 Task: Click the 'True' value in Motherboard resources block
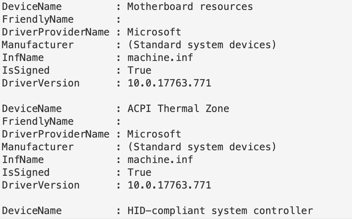tap(139, 71)
